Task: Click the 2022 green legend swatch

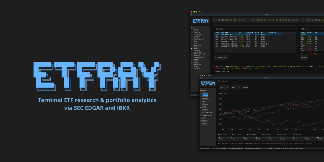Action: (x=277, y=134)
